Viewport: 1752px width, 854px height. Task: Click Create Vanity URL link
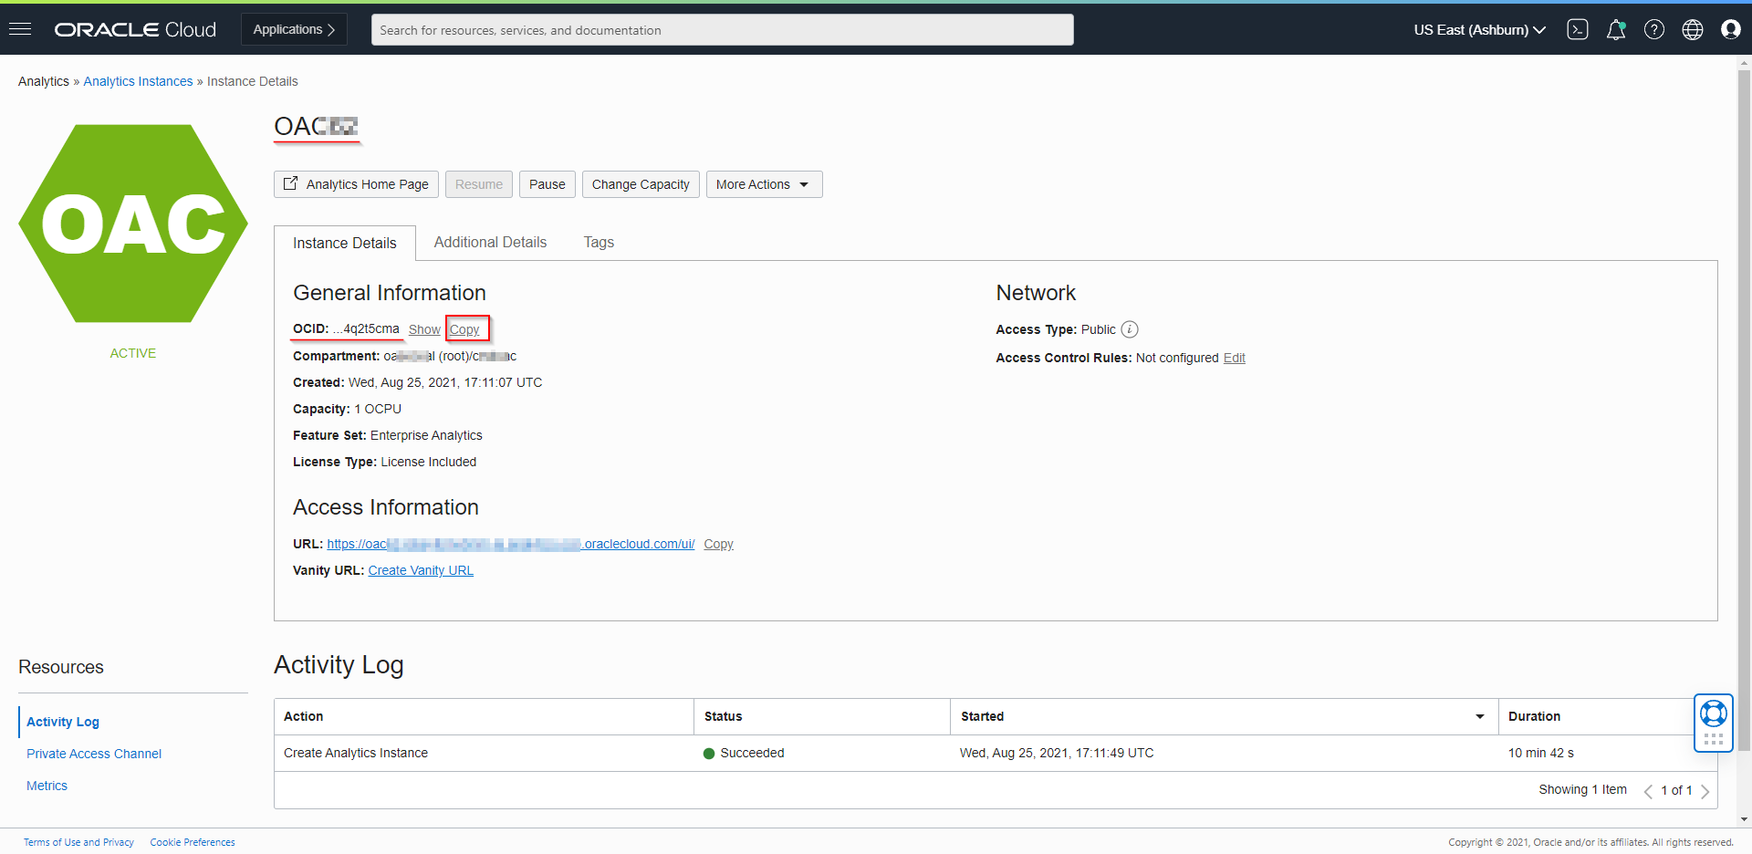[x=421, y=570]
